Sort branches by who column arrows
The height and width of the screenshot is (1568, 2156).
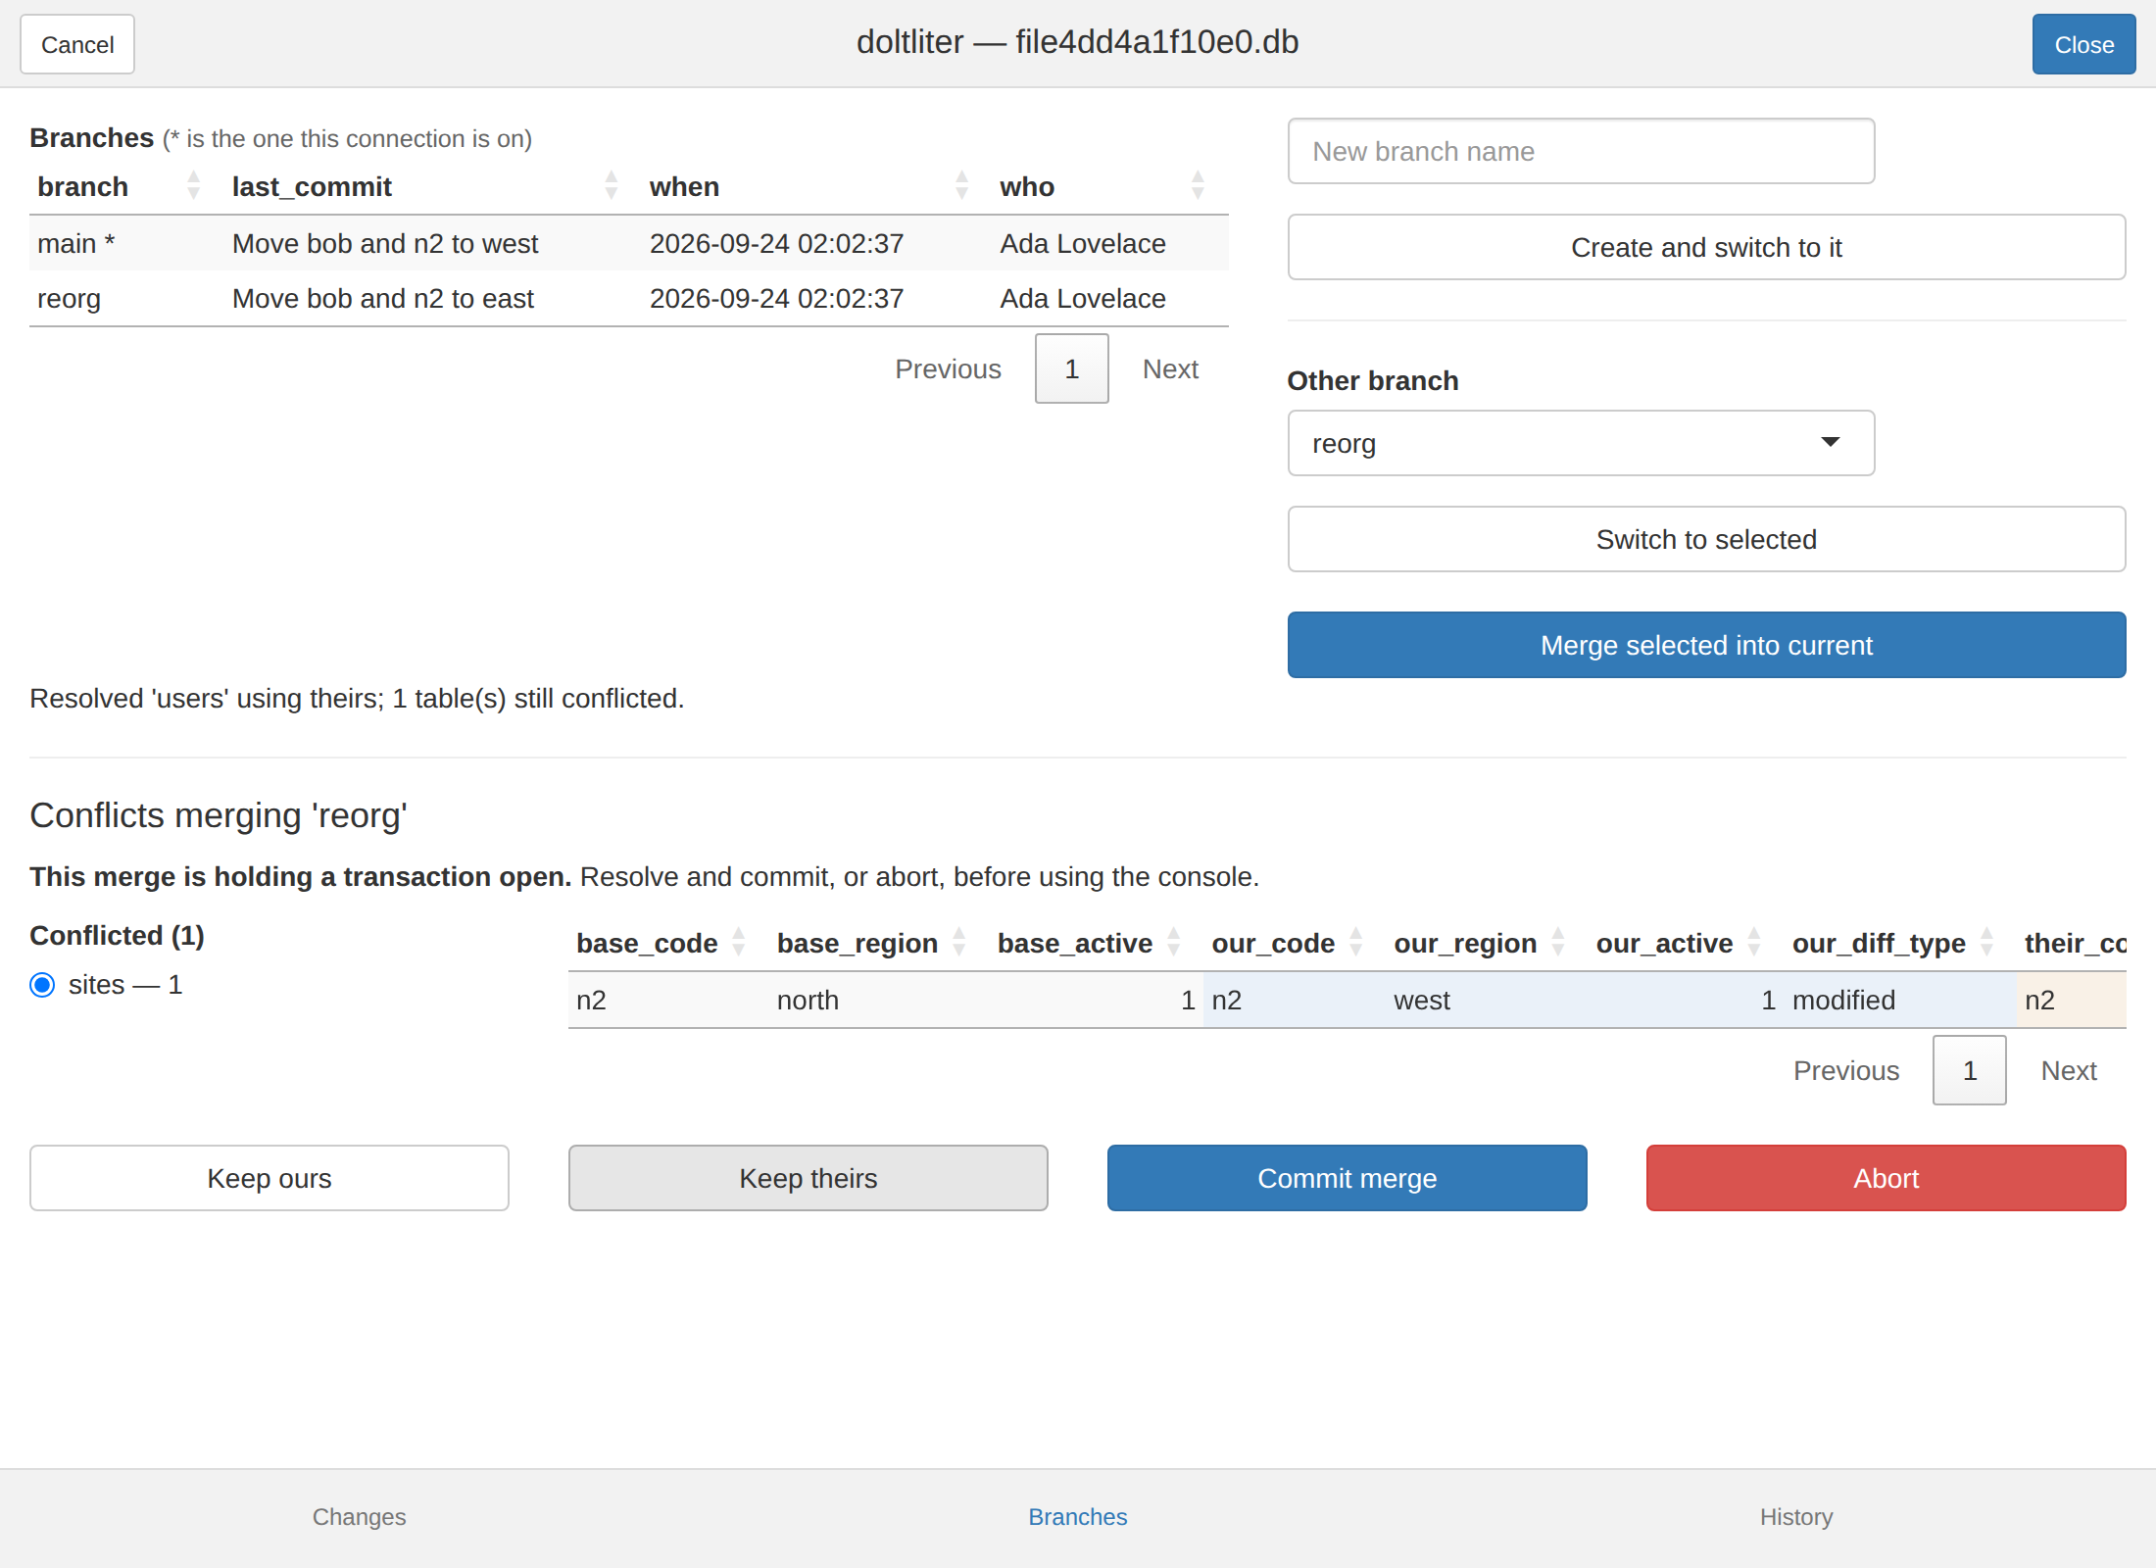pos(1197,186)
